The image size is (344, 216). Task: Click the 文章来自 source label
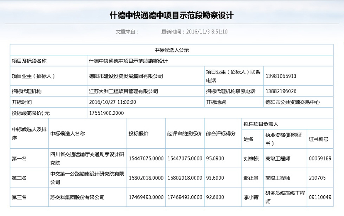click(x=126, y=32)
